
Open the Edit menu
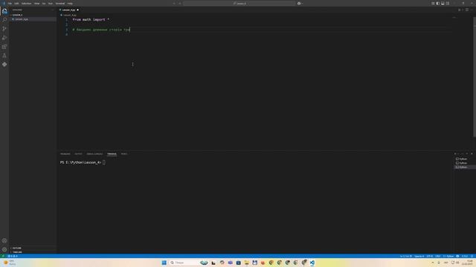click(16, 3)
